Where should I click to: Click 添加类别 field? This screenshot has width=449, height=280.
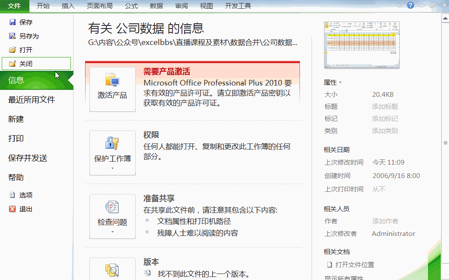pyautogui.click(x=385, y=131)
